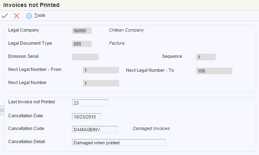Click the 'Cancellation Code' label
The image size is (259, 155).
click(26, 128)
